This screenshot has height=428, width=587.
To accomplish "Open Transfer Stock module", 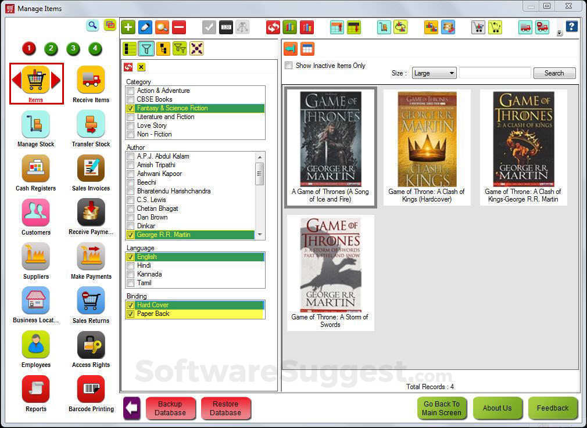I will point(91,129).
